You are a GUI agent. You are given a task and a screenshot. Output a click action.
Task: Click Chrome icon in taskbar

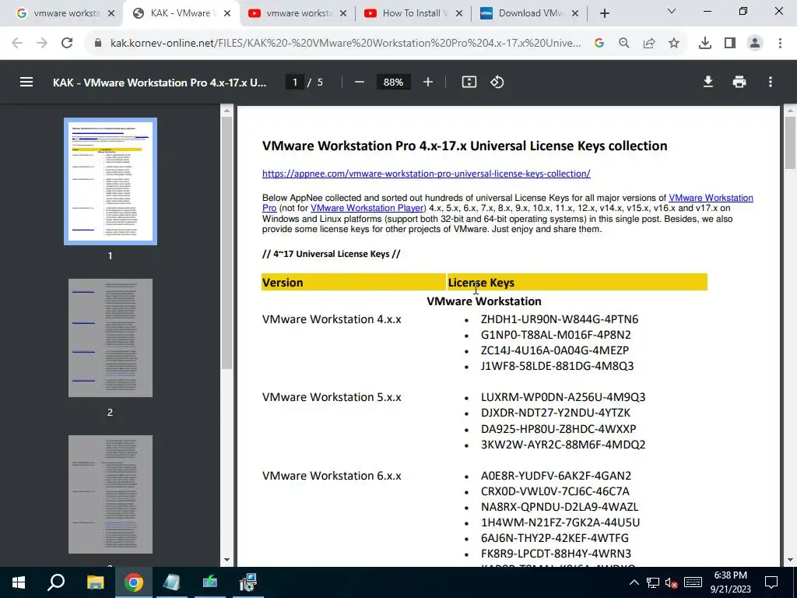(x=134, y=582)
